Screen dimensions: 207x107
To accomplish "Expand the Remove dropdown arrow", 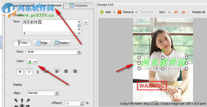I will 136,12.
